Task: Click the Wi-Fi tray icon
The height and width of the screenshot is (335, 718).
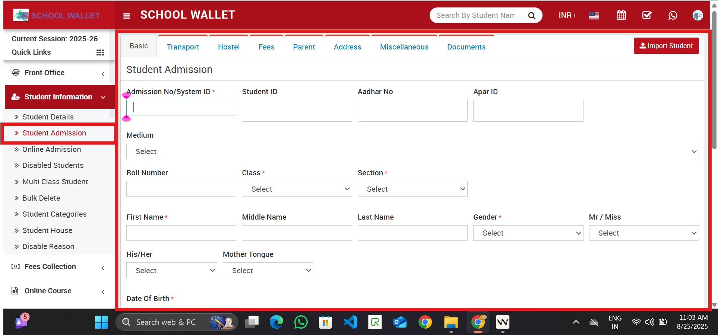Action: point(636,322)
